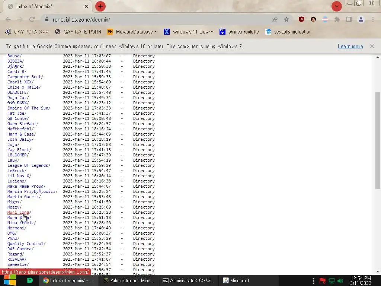Open the Kay Flock/ directory
The height and width of the screenshot is (286, 381).
(x=19, y=150)
